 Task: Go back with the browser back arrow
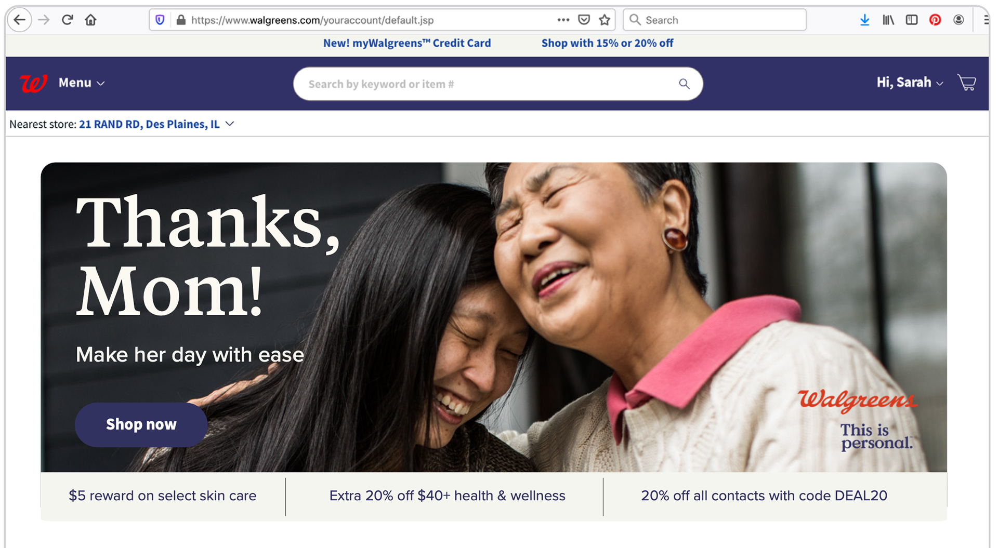[x=20, y=20]
